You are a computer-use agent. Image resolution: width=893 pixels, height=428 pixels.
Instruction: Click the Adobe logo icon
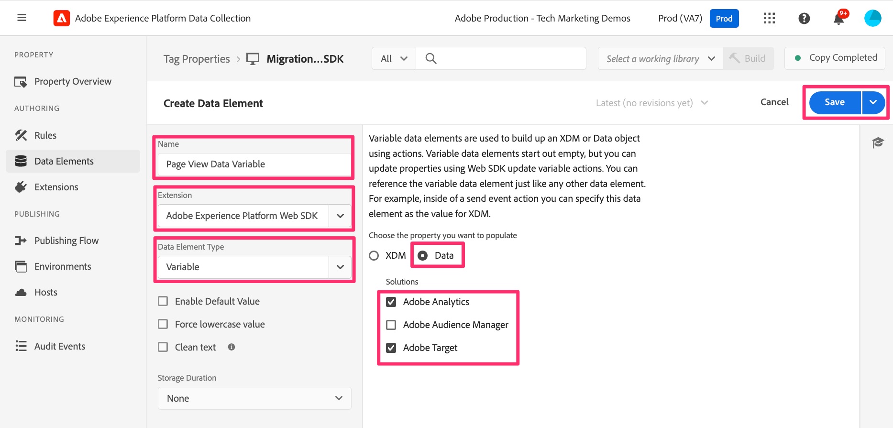(61, 18)
